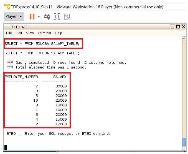
Task: Click the EMPLOYEE_NUMBER column header
Action: pos(21,77)
